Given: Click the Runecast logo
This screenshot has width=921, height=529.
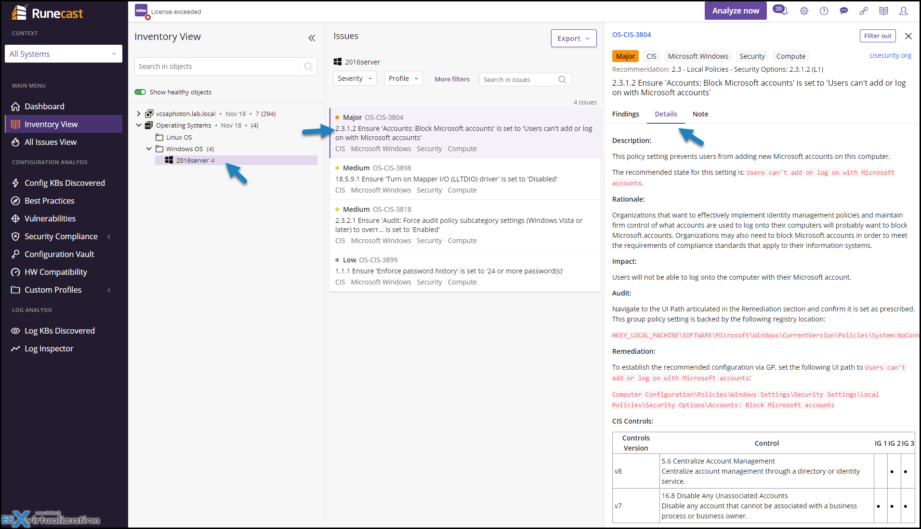Looking at the screenshot, I should click(47, 13).
